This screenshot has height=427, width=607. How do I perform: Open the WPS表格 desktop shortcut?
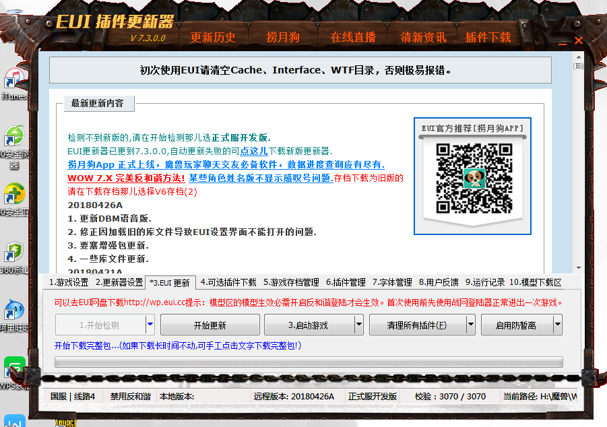pyautogui.click(x=14, y=372)
